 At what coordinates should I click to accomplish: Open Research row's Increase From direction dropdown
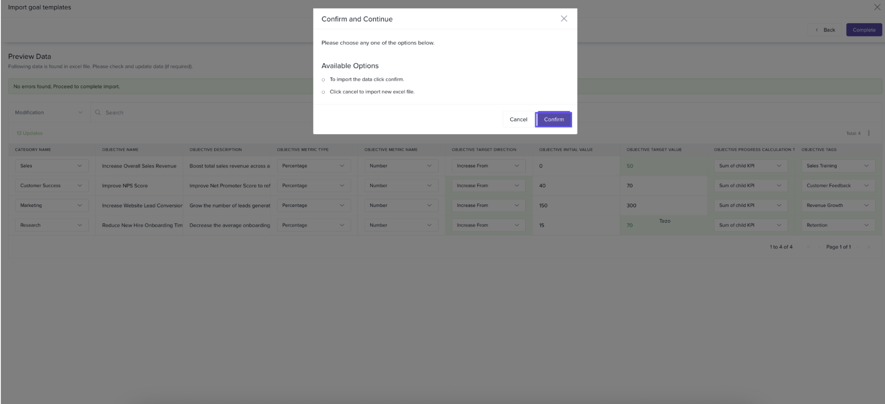pyautogui.click(x=488, y=225)
